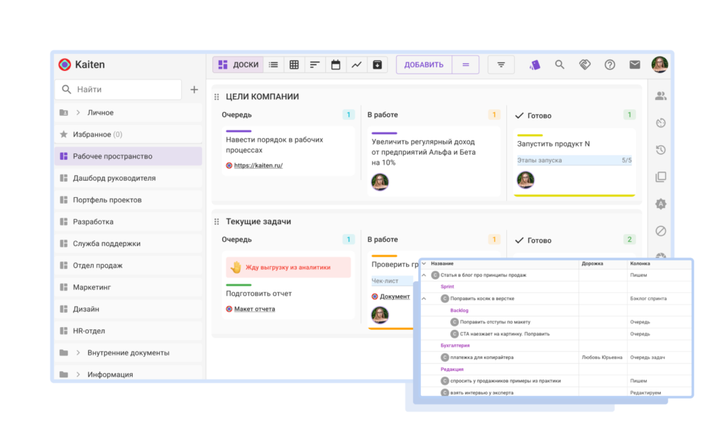Image resolution: width=727 pixels, height=437 pixels.
Task: Select the Доски view tab
Action: click(239, 65)
